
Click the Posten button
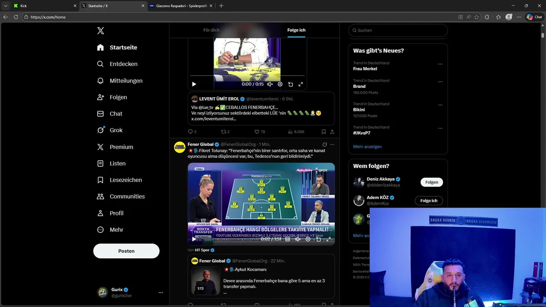coord(126,251)
